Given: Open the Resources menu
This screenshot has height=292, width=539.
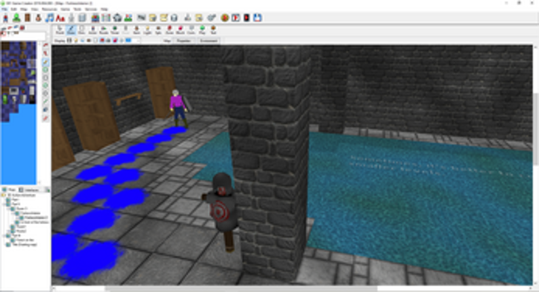Looking at the screenshot, I should tap(50, 10).
